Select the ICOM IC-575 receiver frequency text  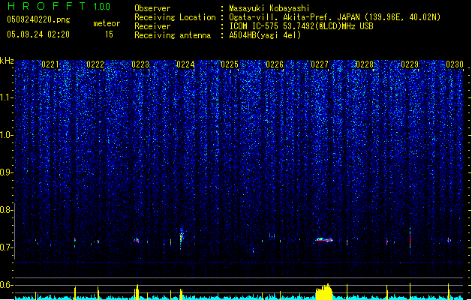[302, 26]
